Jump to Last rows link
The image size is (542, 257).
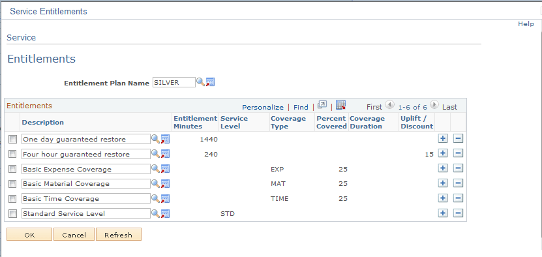(x=449, y=107)
